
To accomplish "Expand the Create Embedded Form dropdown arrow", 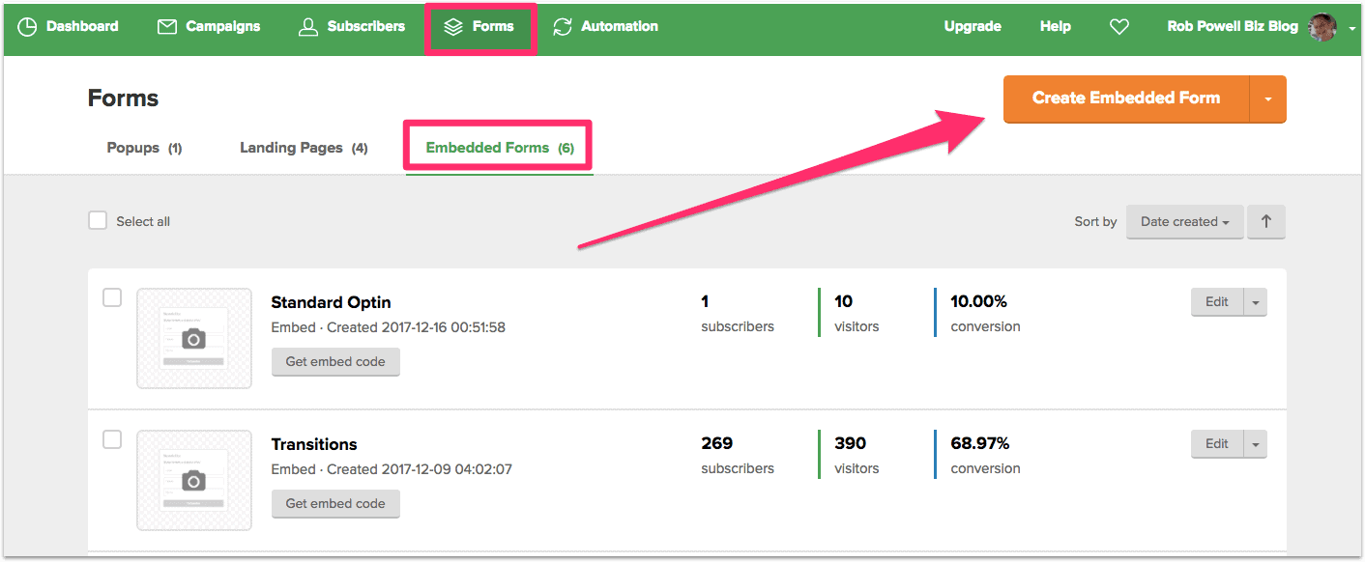I will click(x=1268, y=98).
